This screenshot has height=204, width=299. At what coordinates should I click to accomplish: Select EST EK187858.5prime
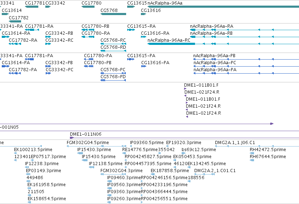(170, 171)
